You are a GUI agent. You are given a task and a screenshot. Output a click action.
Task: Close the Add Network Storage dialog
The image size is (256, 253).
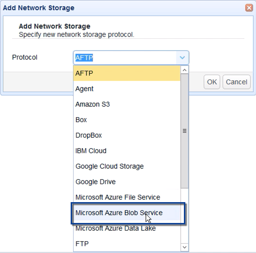click(249, 8)
